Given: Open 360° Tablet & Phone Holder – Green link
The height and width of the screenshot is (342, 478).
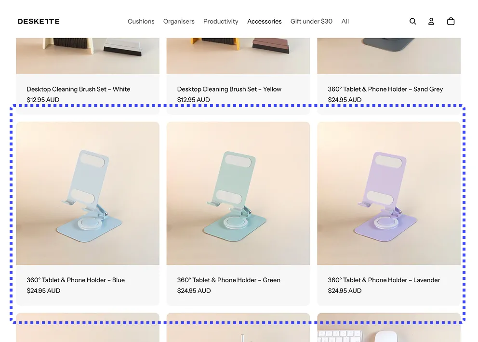Looking at the screenshot, I should pyautogui.click(x=228, y=280).
